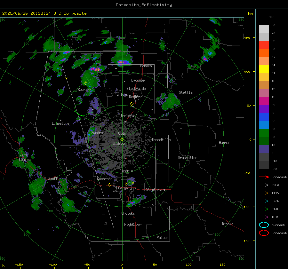Click the yellow diamond marker above Calgary
Viewport: 288px width, 269px height.
126,184
